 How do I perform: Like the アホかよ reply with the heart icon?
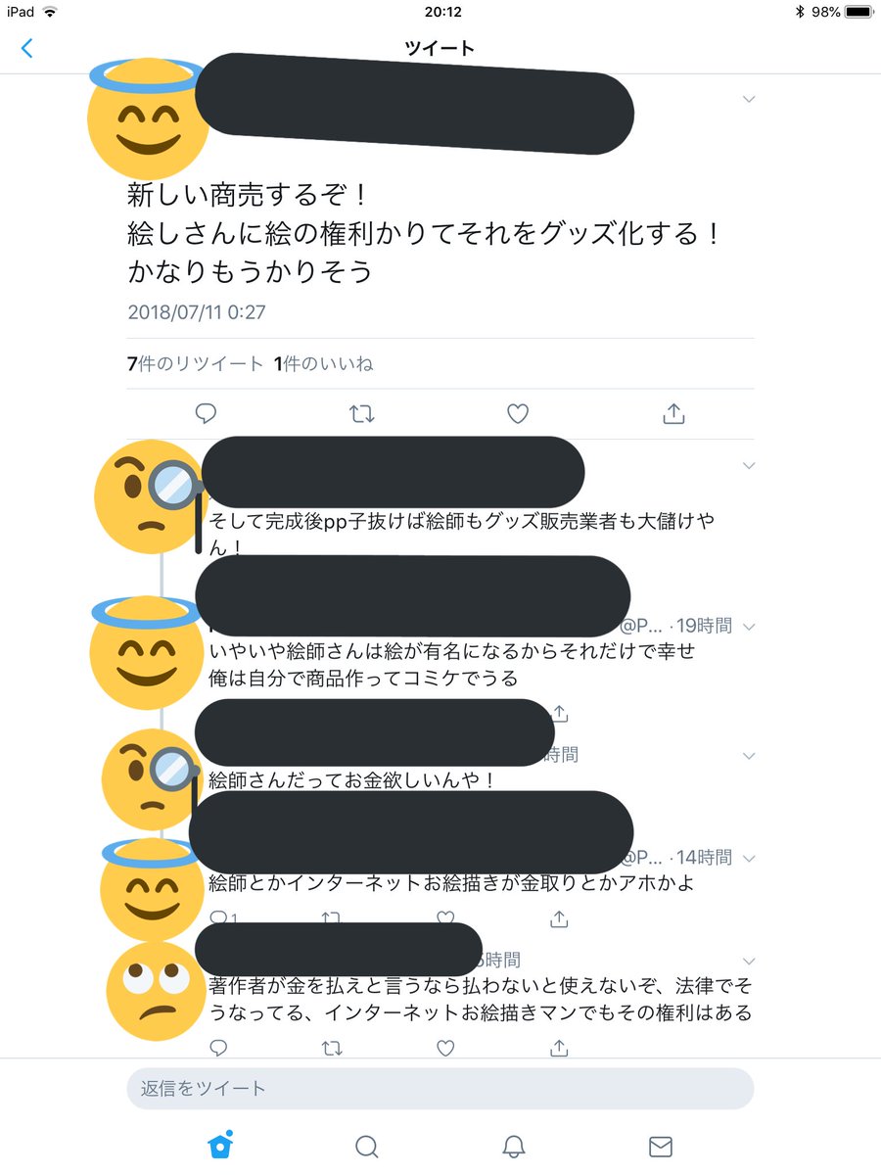pyautogui.click(x=445, y=918)
